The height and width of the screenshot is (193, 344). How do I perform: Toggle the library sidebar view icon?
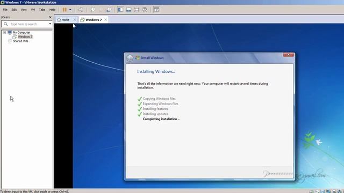[120, 10]
